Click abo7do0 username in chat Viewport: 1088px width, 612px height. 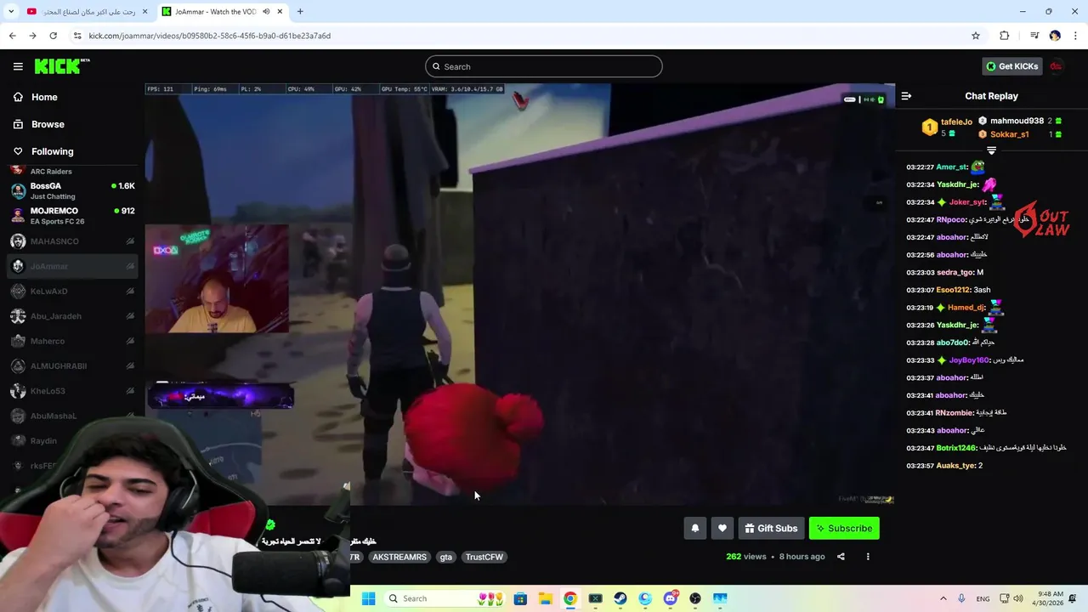pyautogui.click(x=952, y=343)
